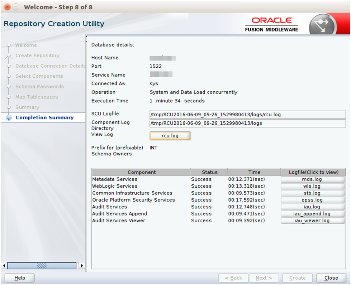Click the Help button
Image resolution: width=351 pixels, height=285 pixels.
pyautogui.click(x=20, y=278)
